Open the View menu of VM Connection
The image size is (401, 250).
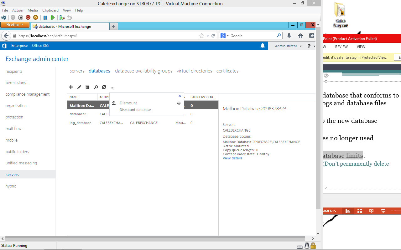click(x=67, y=10)
